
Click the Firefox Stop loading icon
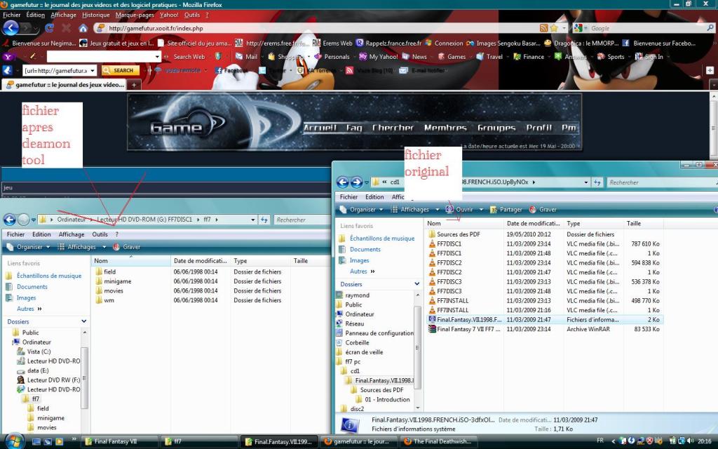(x=67, y=28)
